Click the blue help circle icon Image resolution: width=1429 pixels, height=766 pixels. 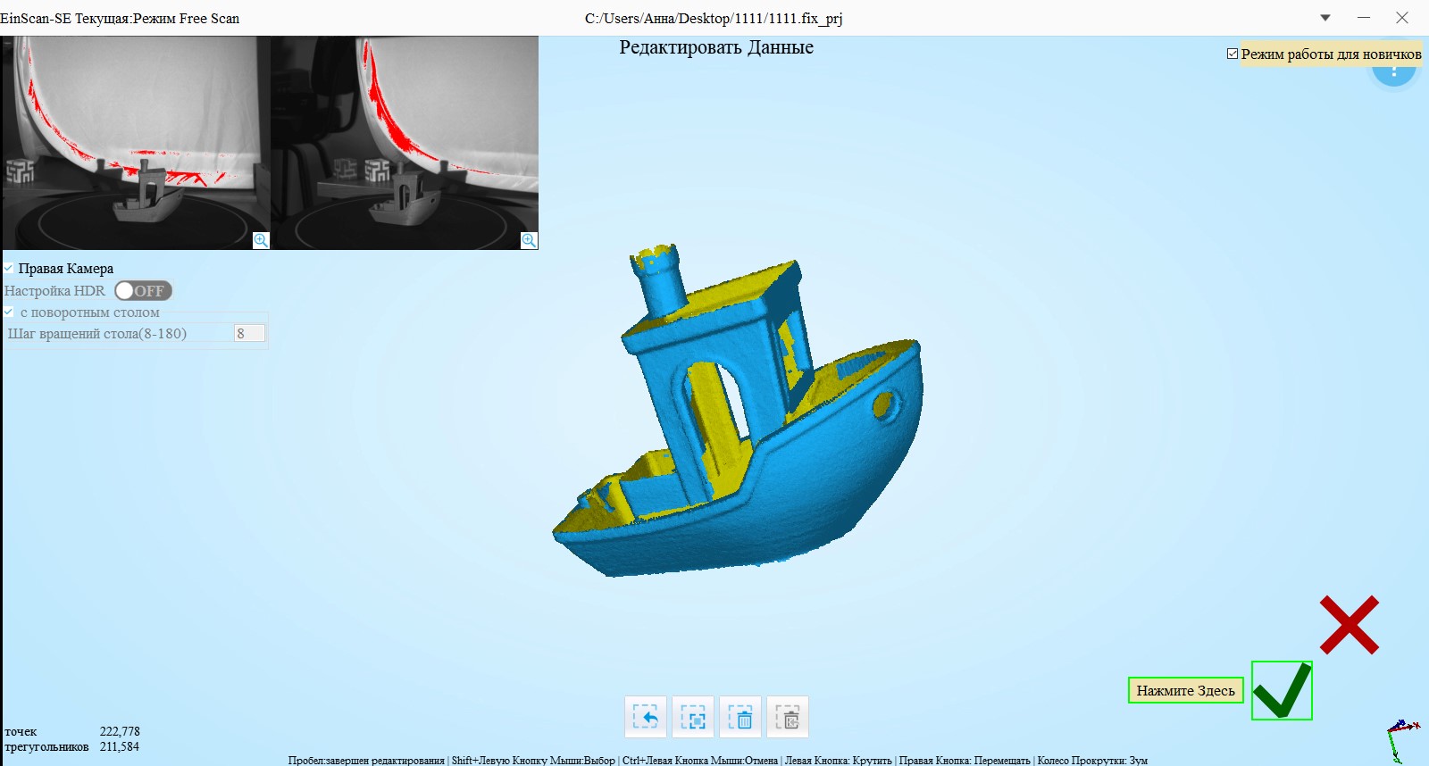1394,73
